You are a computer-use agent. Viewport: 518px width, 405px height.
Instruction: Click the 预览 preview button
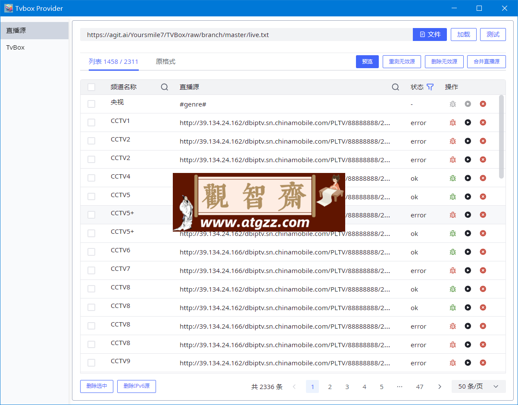tap(367, 62)
